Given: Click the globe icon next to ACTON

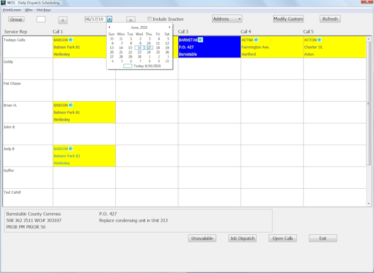Looking at the screenshot, I should (319, 40).
